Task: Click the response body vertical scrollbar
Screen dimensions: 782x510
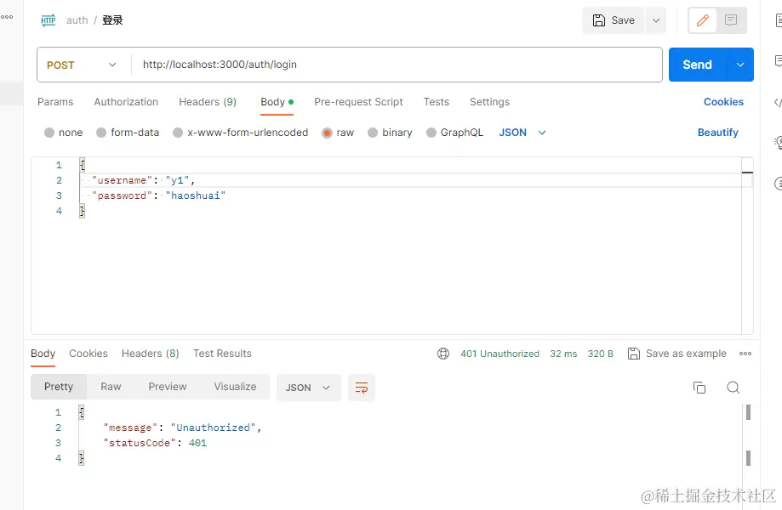Action: 748,435
